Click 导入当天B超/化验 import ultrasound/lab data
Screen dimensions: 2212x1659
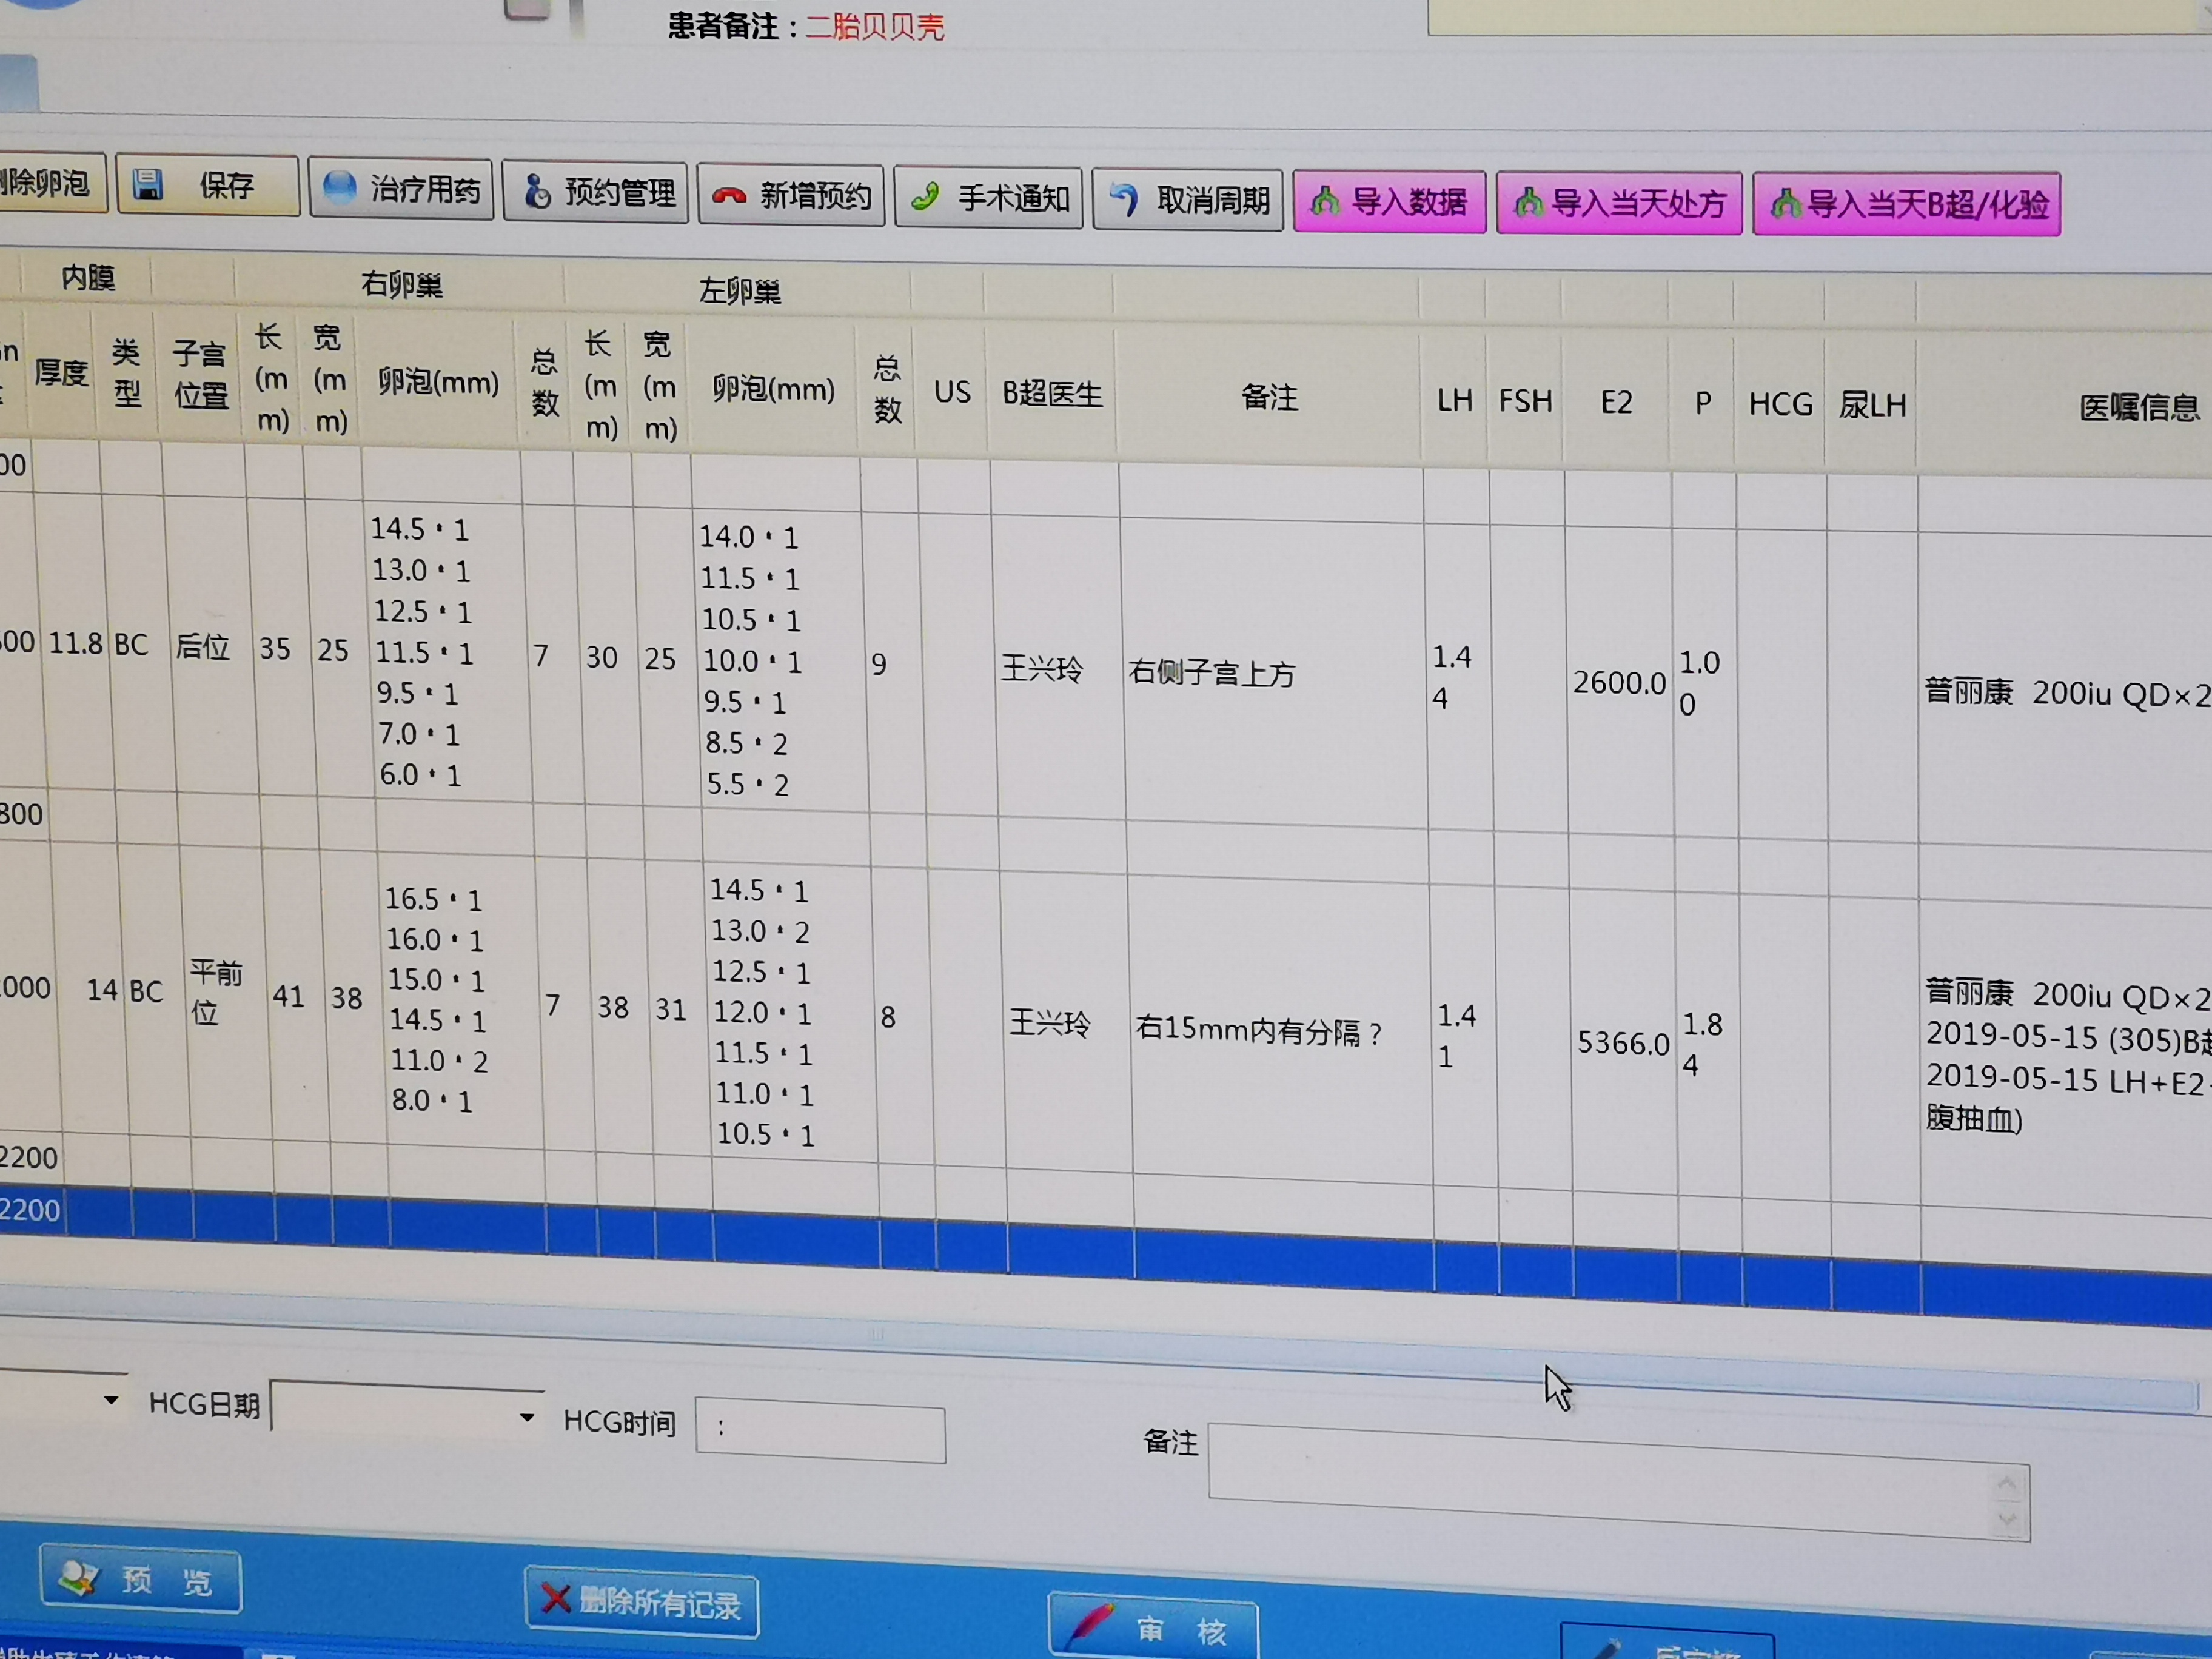click(x=1906, y=204)
